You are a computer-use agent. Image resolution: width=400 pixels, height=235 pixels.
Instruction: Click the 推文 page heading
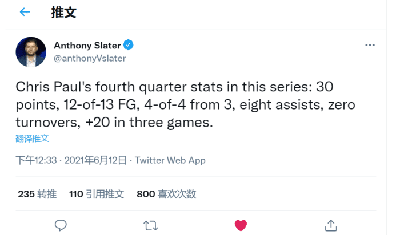[63, 12]
